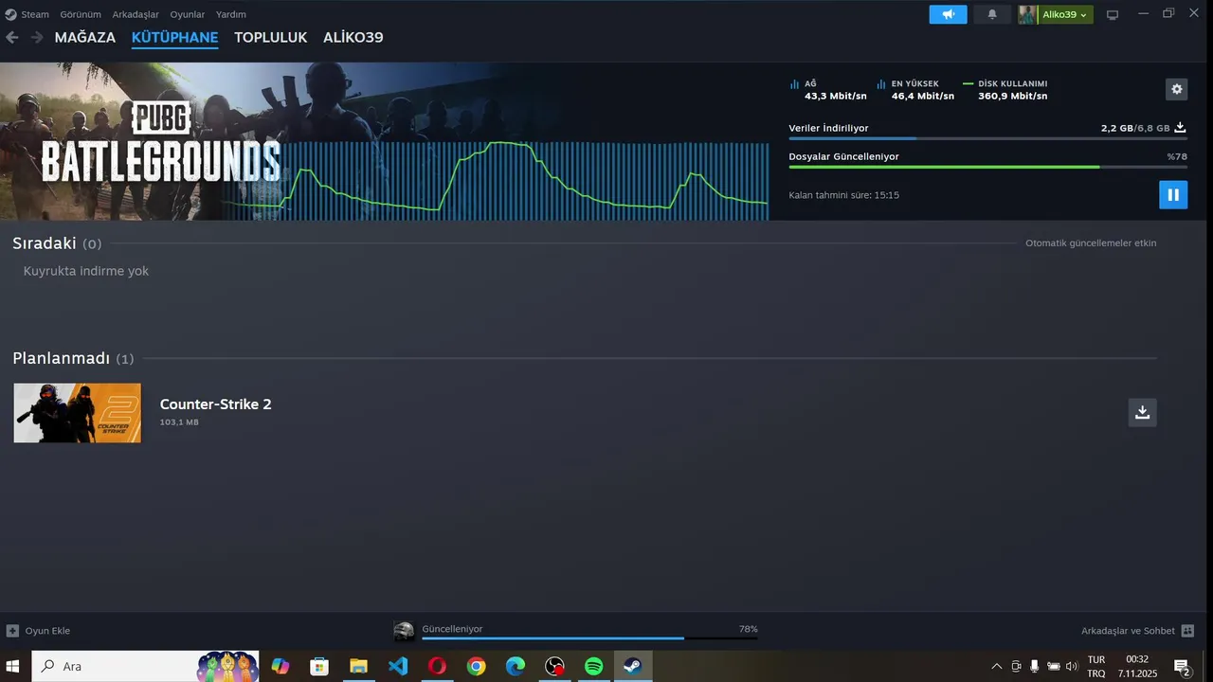Open Spotify from the taskbar
The image size is (1213, 682).
[593, 667]
